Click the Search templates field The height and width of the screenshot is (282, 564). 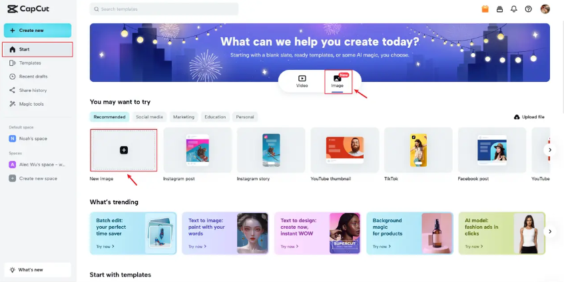click(164, 9)
